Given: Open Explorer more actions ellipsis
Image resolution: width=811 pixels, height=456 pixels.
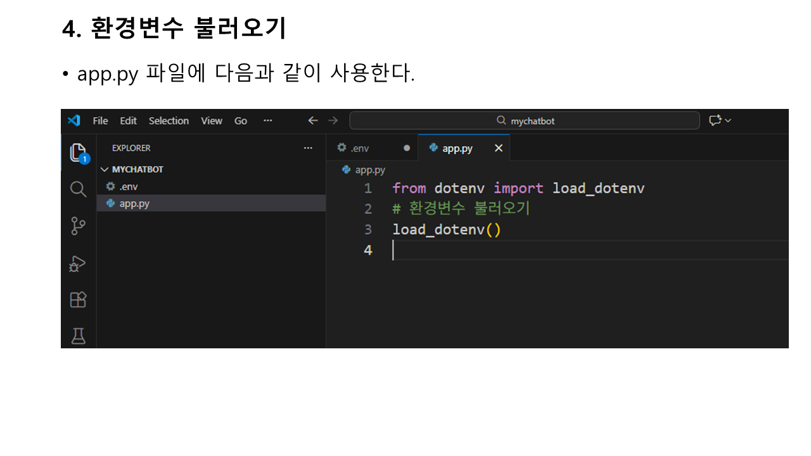Looking at the screenshot, I should coord(308,148).
